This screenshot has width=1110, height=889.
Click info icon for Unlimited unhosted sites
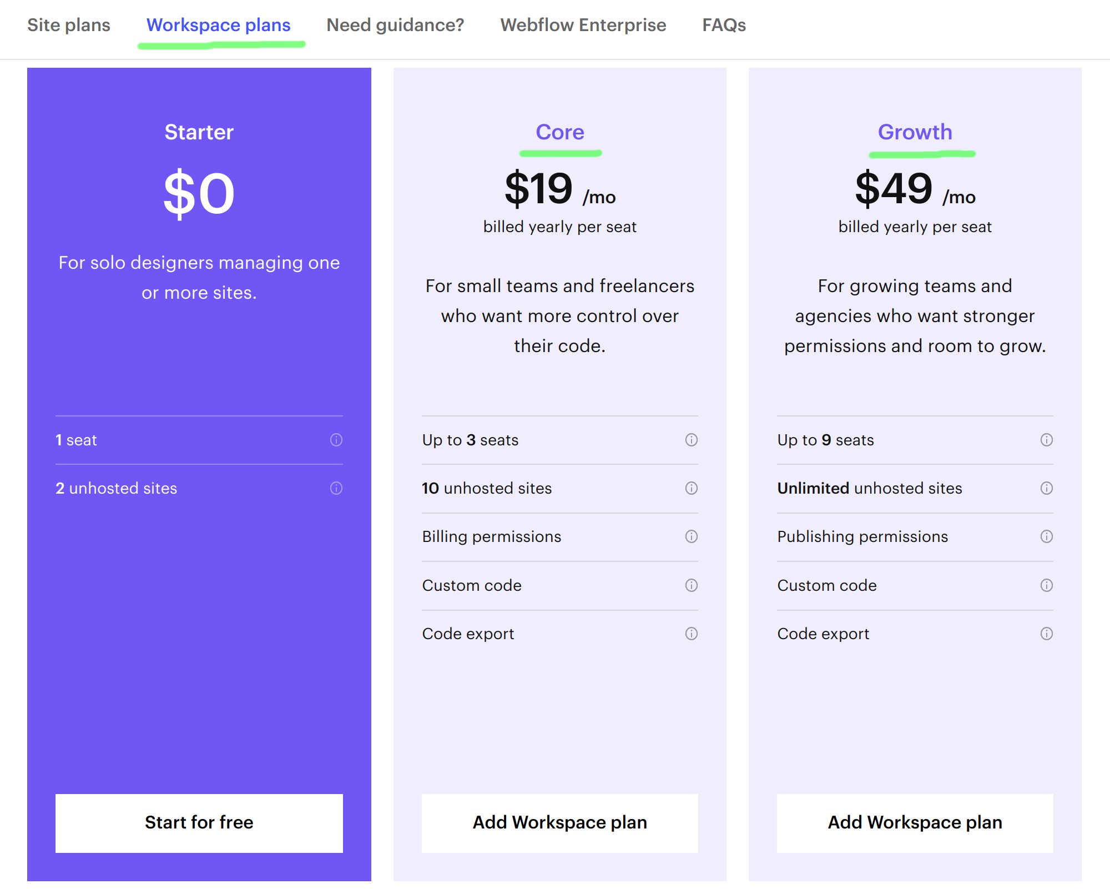[1047, 488]
